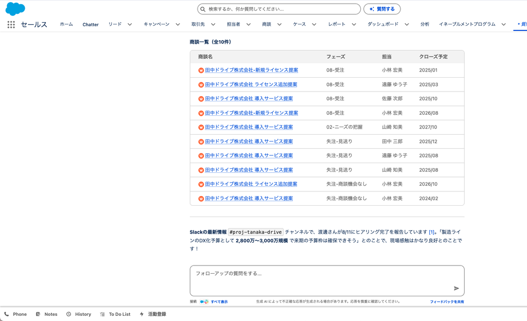Viewport: 527px width, 321px height.
Task: Click the Salesforce cloud logo
Action: point(15,9)
